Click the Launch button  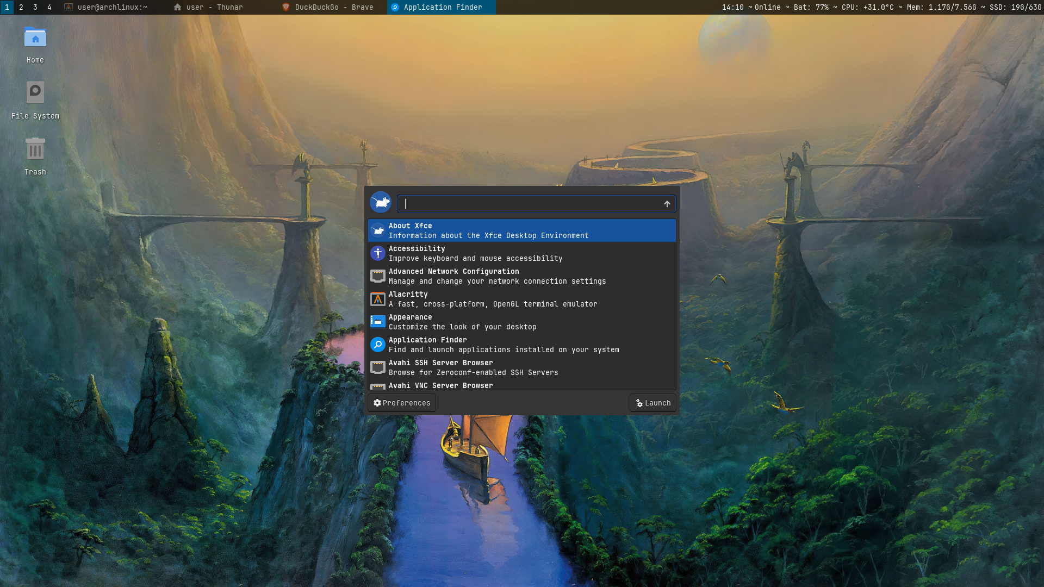(653, 403)
